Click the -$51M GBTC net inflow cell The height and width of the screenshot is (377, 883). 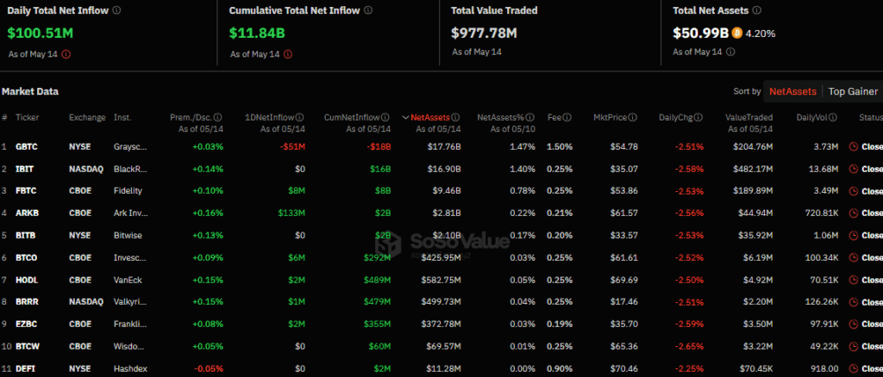(x=295, y=146)
